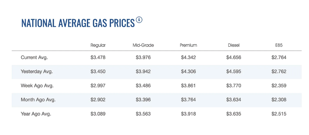Select year ago Regular price $3.089

click(x=98, y=114)
